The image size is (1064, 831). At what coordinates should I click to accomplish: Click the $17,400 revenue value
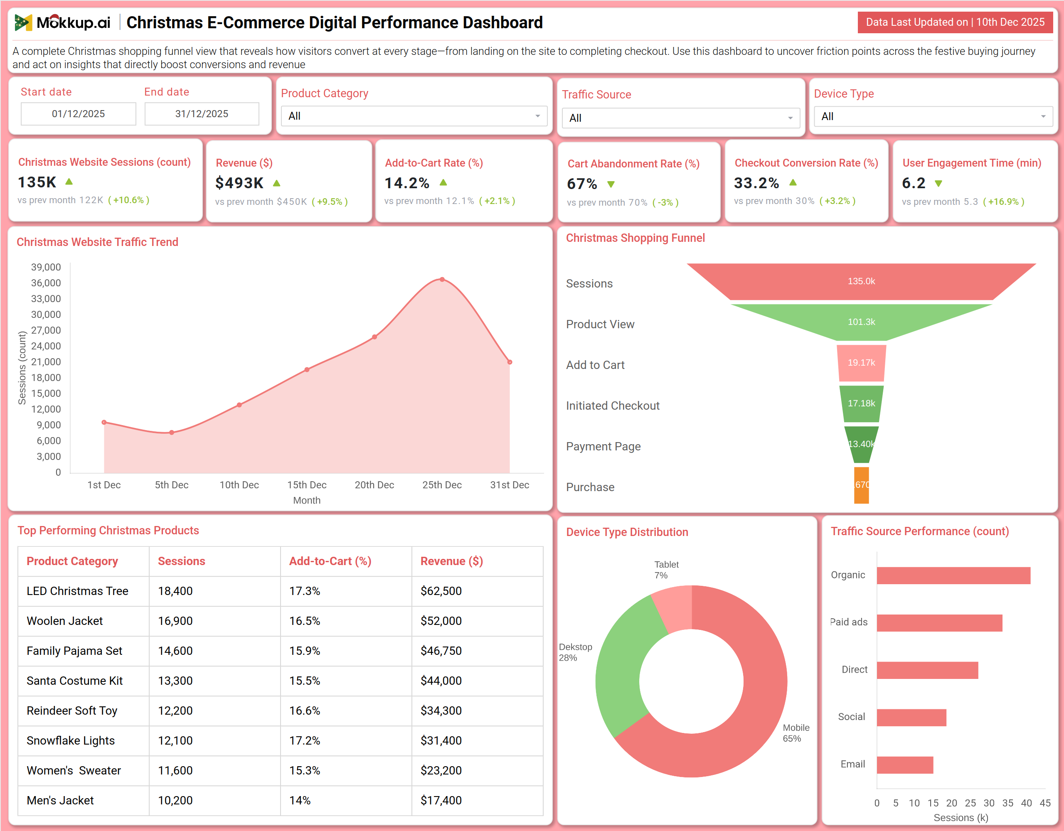pyautogui.click(x=441, y=800)
